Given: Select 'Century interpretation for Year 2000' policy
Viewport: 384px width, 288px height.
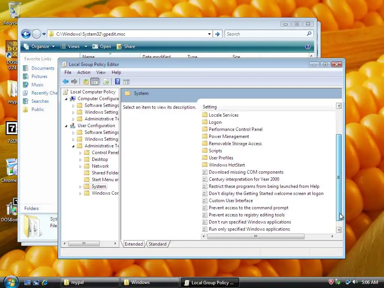Looking at the screenshot, I should click(x=241, y=179).
